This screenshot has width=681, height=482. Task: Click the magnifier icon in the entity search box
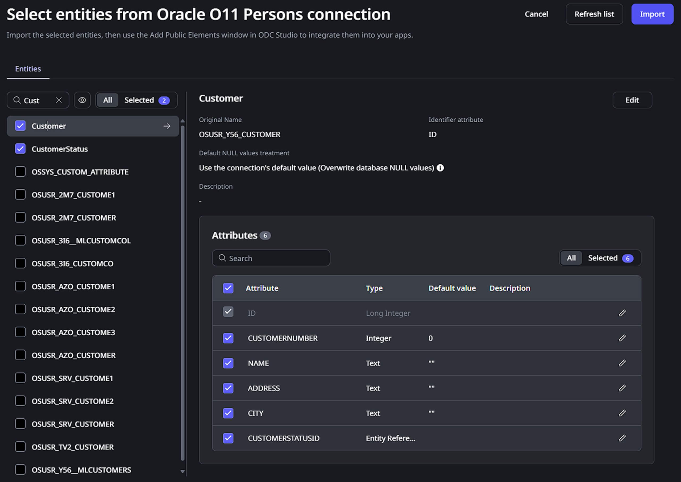pos(17,100)
